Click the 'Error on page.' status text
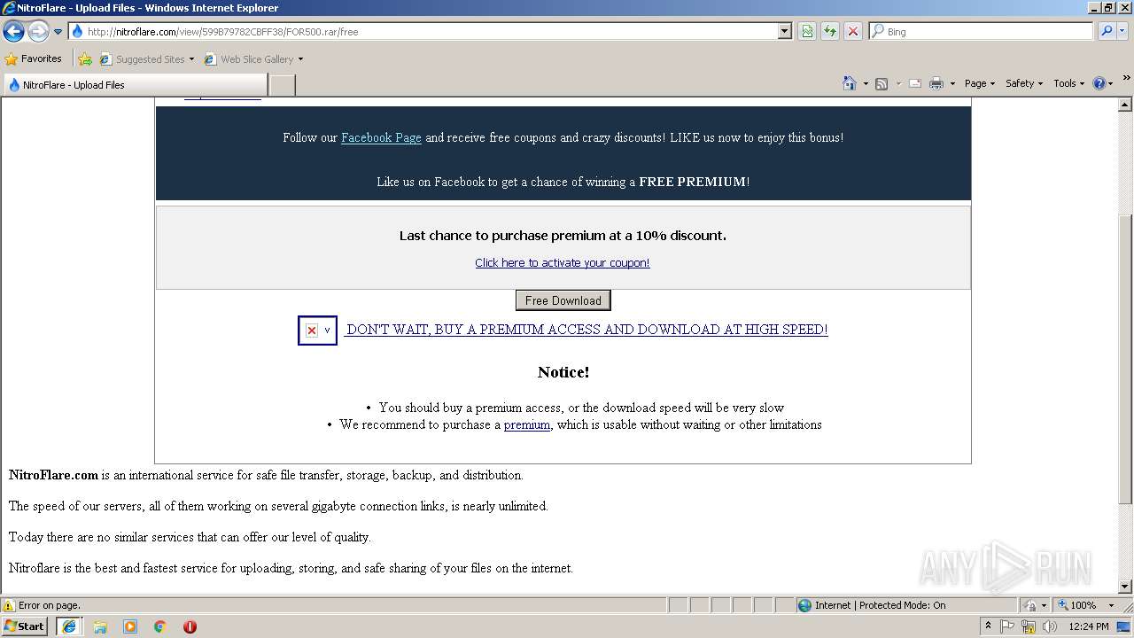Viewport: 1134px width, 638px height. [x=50, y=605]
